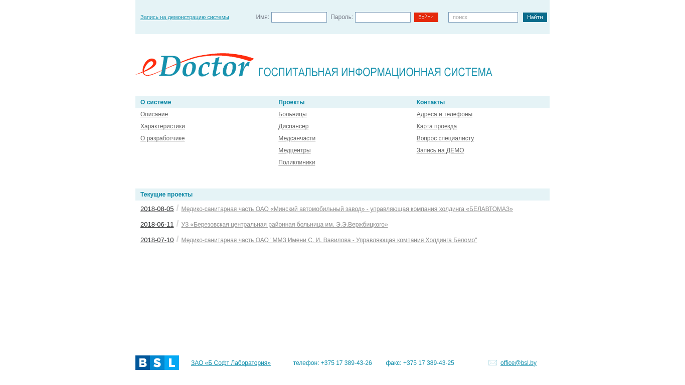
Task: Click the date 2018-07-10
Action: [x=157, y=240]
